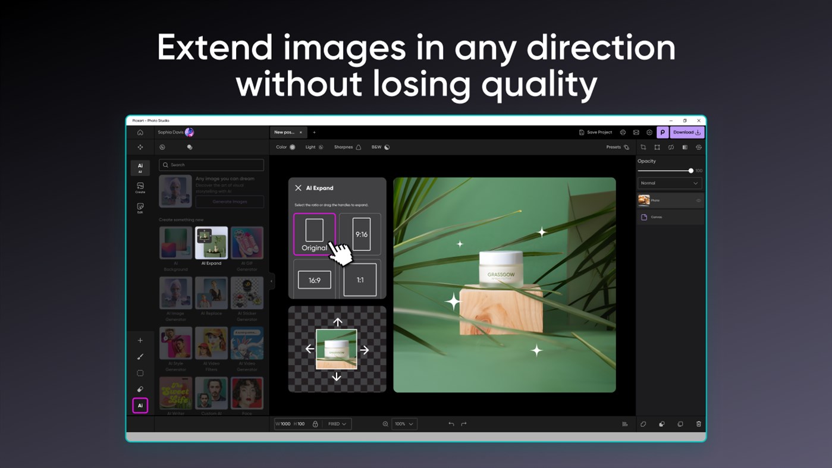The height and width of the screenshot is (468, 832).
Task: Click the Undo arrow in bottom bar
Action: [x=451, y=423]
